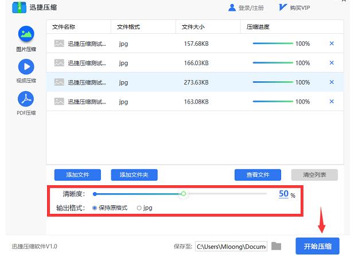The height and width of the screenshot is (255, 358).
Task: Click the folder icon beside save path
Action: point(277,246)
